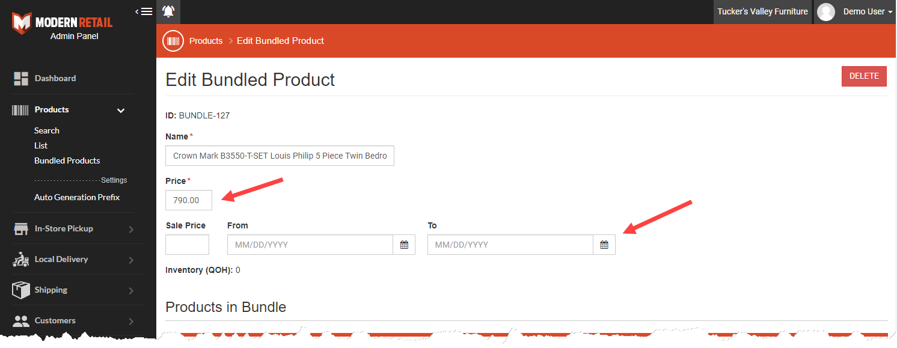The image size is (897, 348).
Task: Open In-Store Pickup menu item
Action: (x=64, y=228)
